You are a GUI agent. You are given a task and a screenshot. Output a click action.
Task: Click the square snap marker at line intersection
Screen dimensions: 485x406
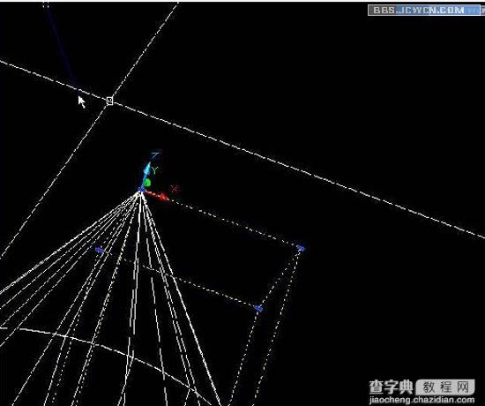pos(109,101)
